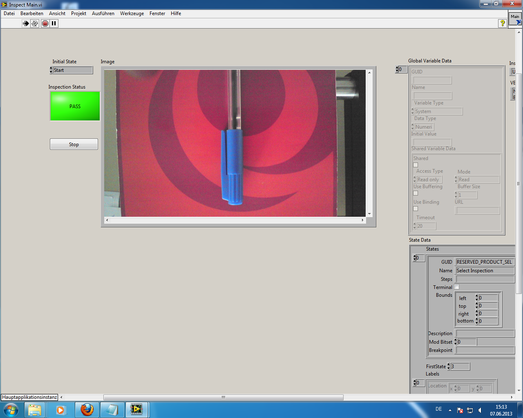This screenshot has height=418, width=523.
Task: Click the front panel's horizontal scrollbar thumb
Action: (x=224, y=397)
